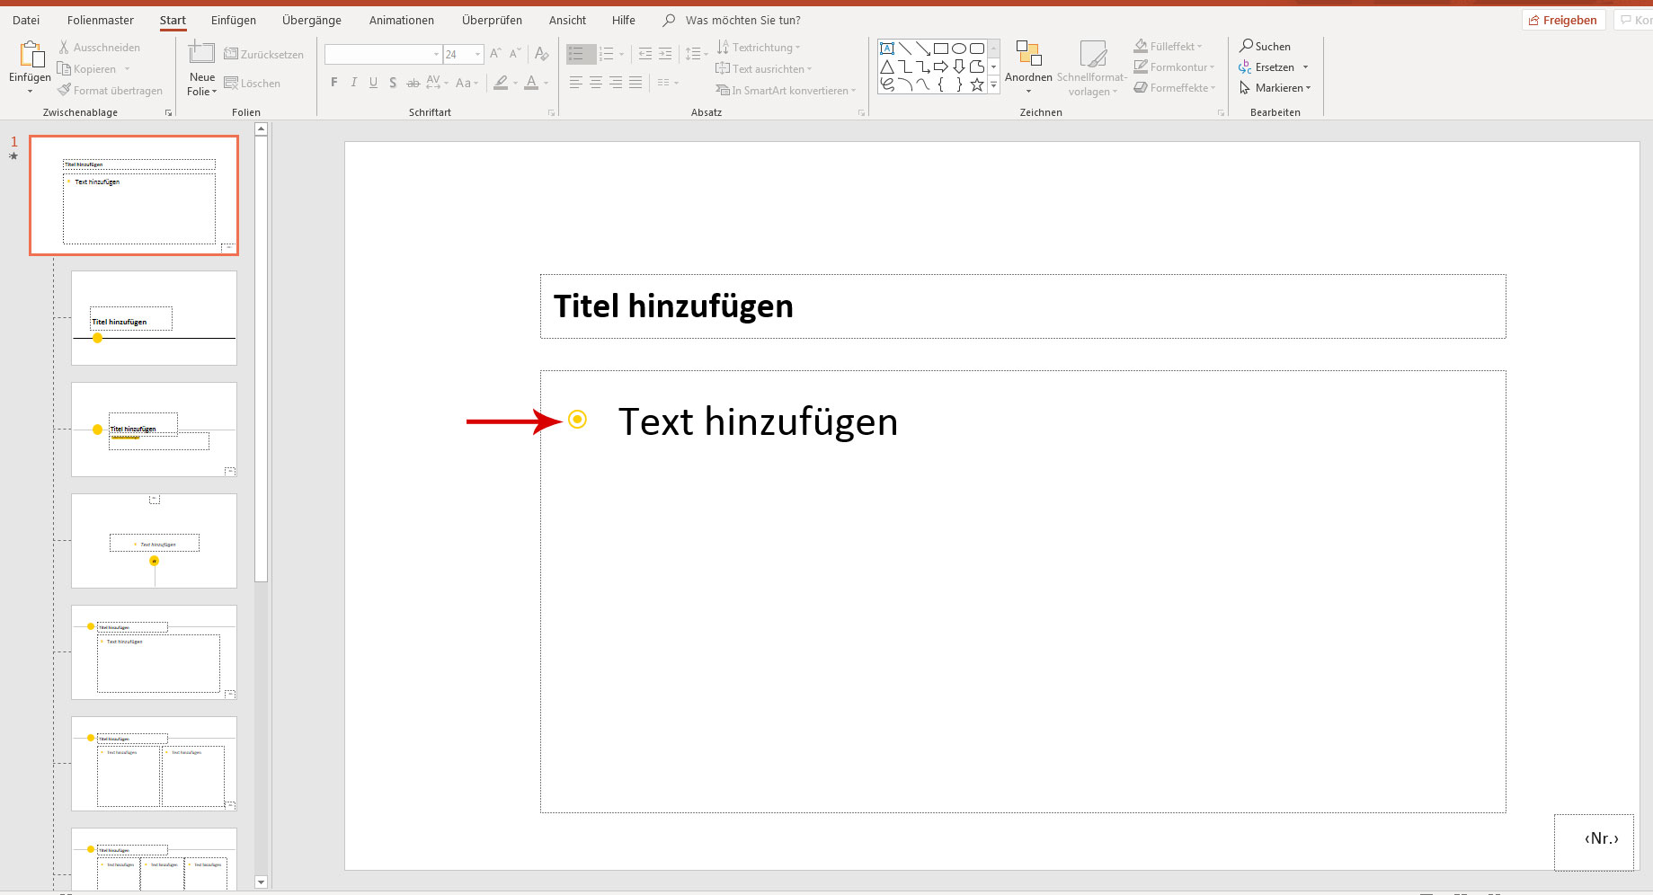Viewport: 1653px width, 895px height.
Task: Switch to the Animationen tab
Action: point(402,20)
